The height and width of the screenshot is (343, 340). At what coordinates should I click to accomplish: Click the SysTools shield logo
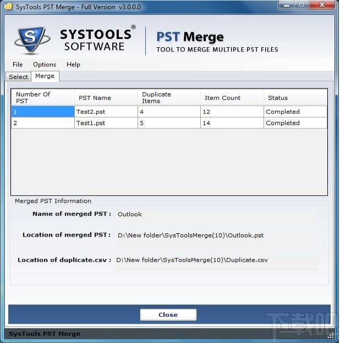pos(32,41)
